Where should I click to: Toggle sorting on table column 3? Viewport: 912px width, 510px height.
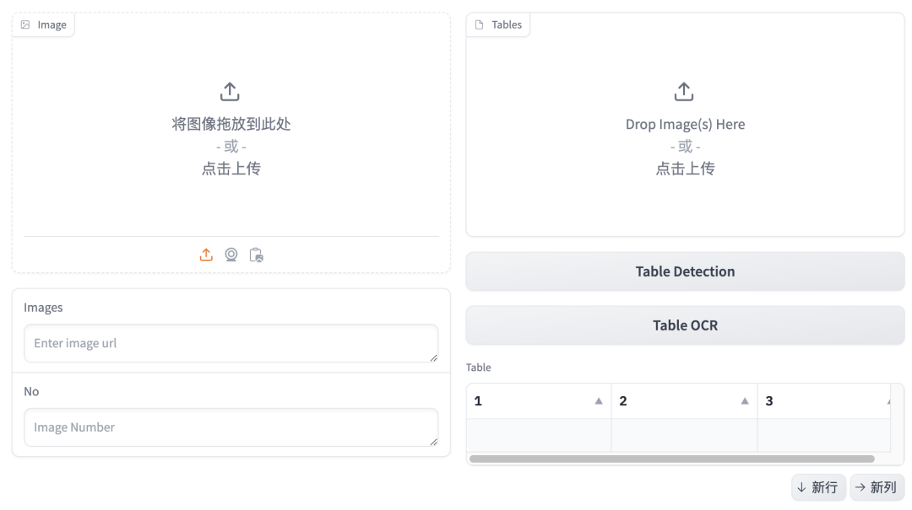(889, 400)
